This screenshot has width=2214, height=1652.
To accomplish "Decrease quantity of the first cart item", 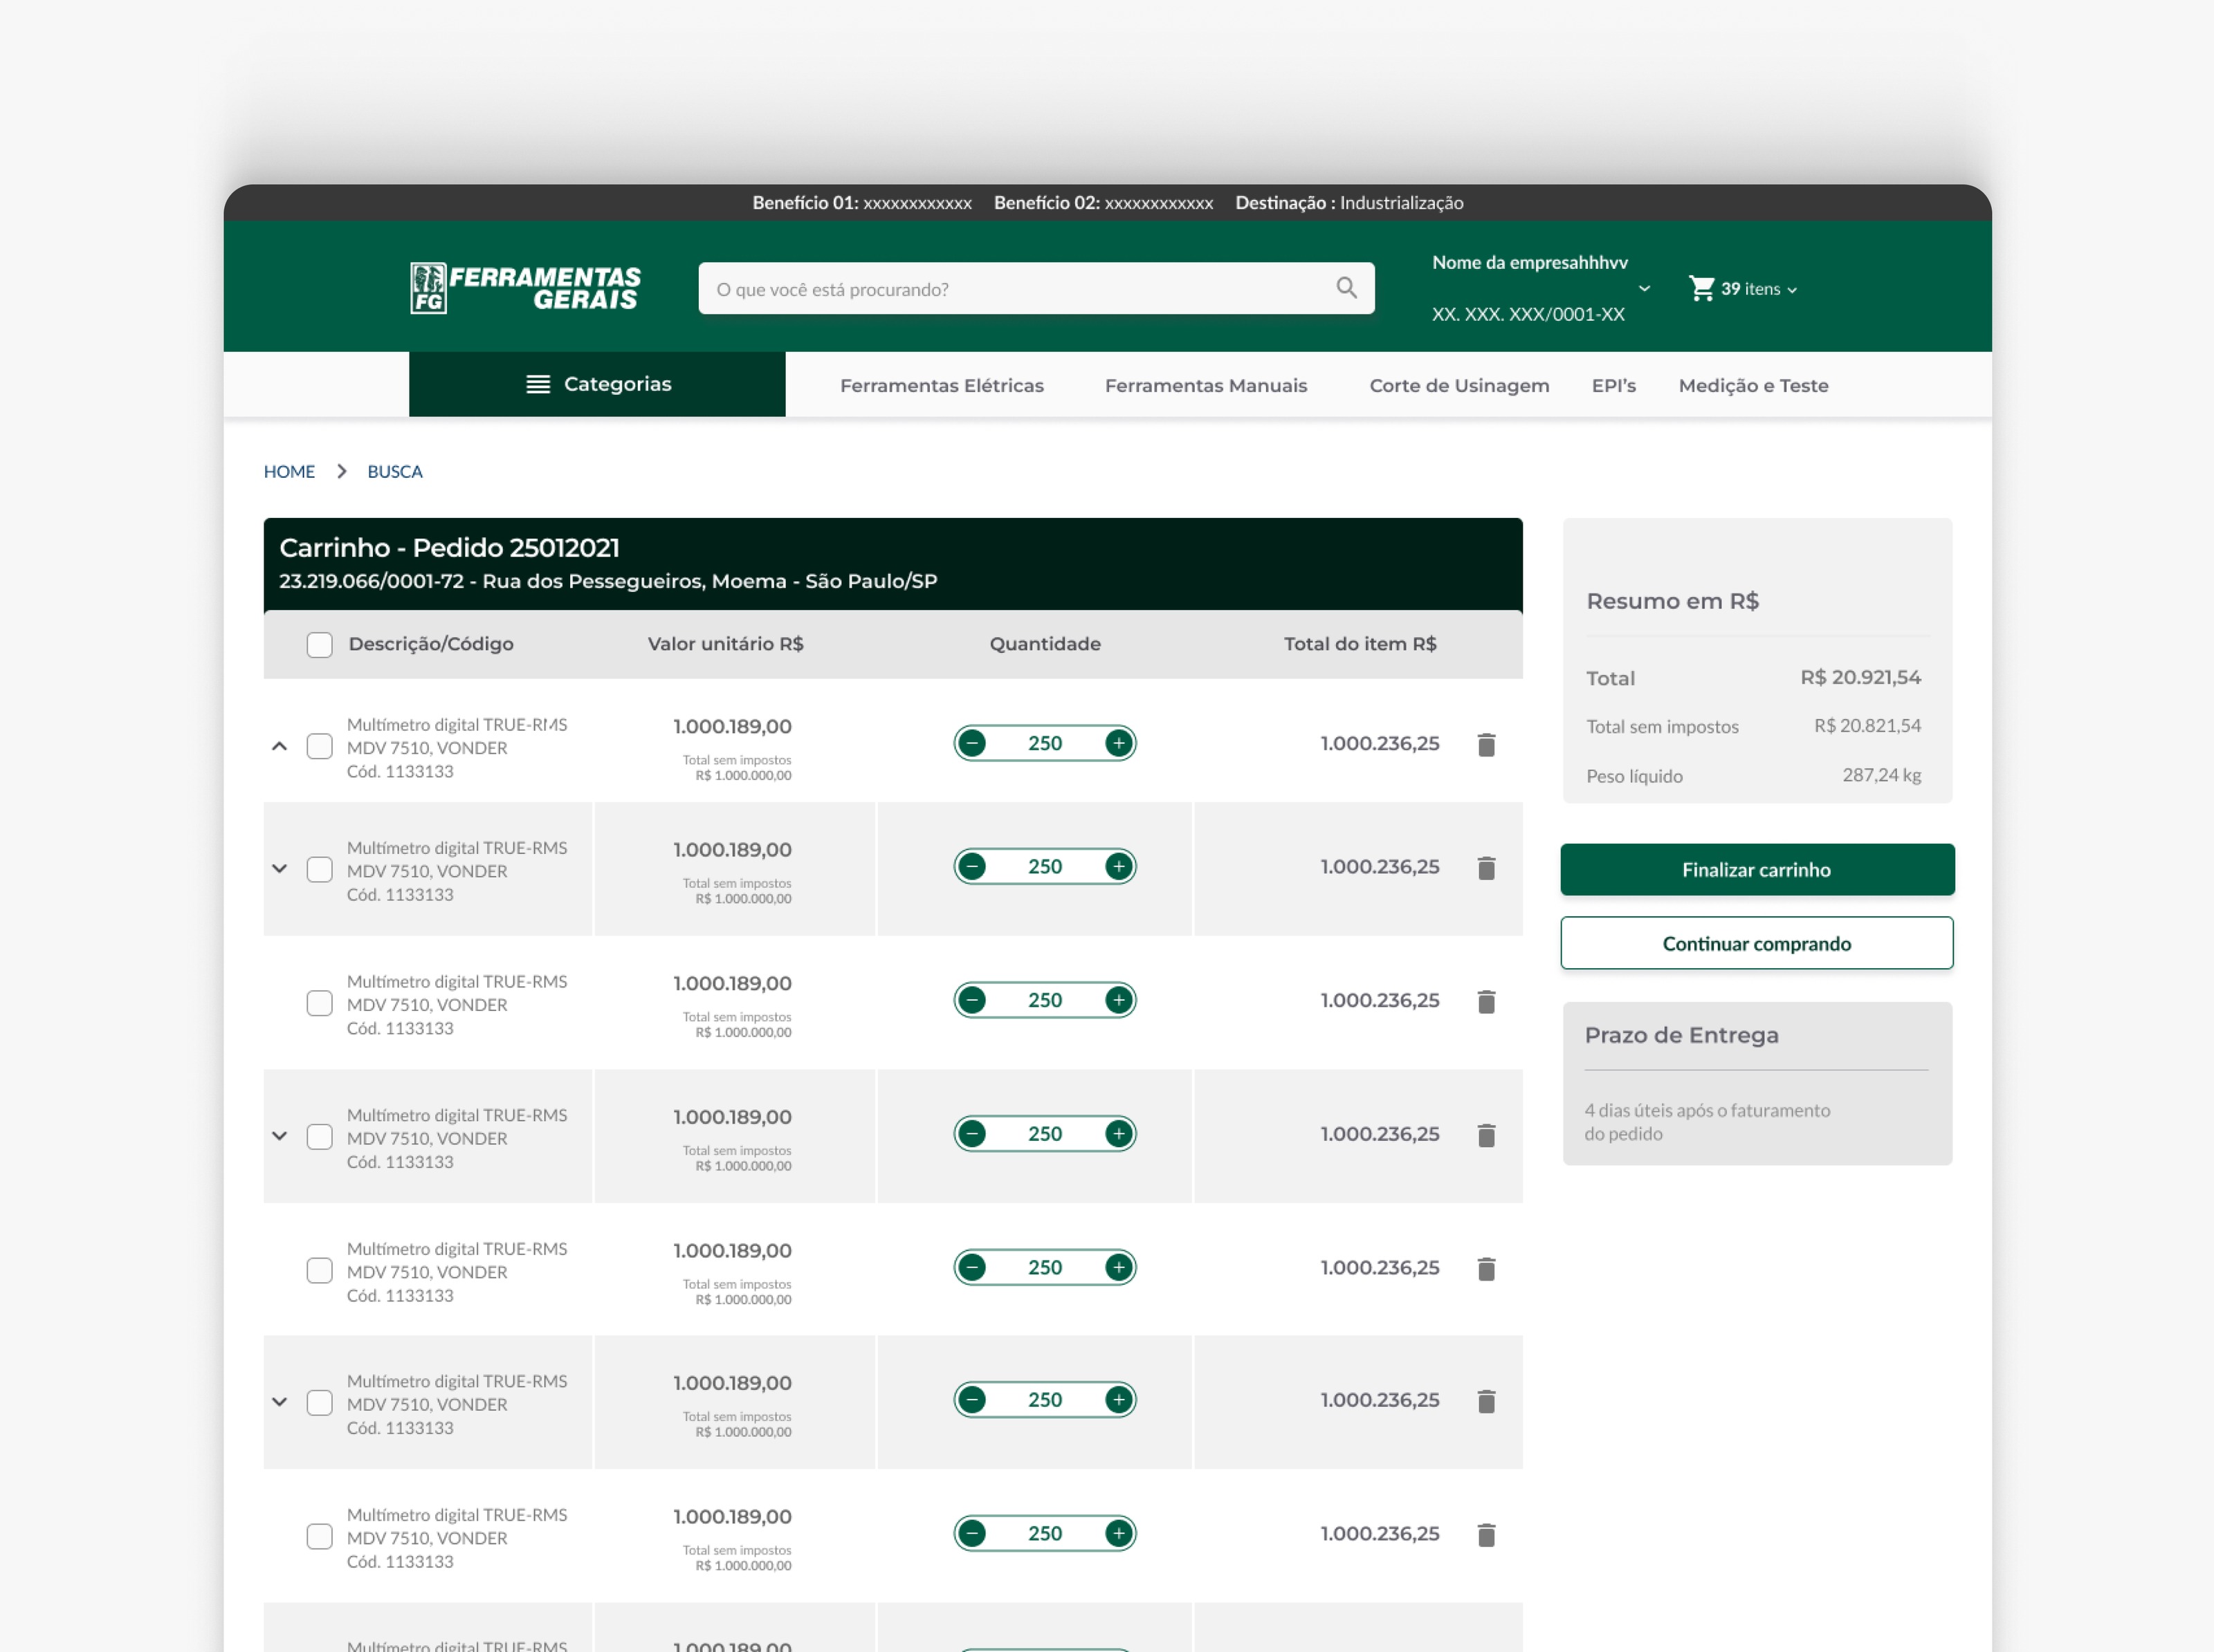I will [971, 743].
